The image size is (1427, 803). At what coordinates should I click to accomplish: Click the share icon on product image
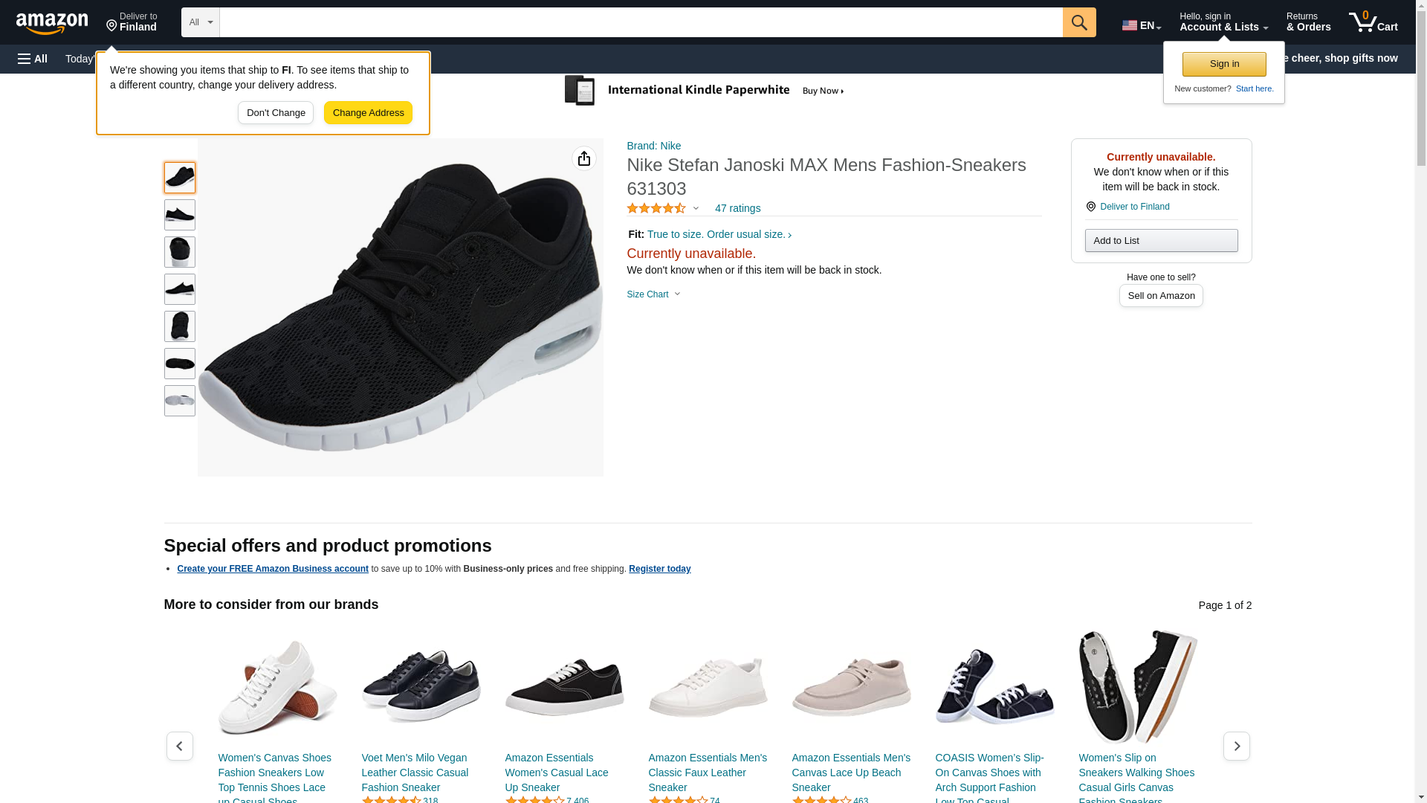[x=584, y=158]
